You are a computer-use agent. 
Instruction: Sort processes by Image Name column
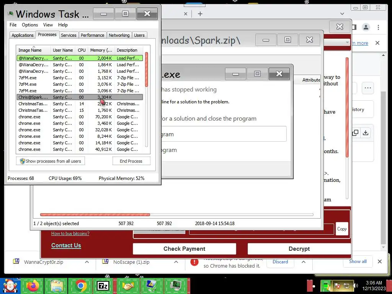pyautogui.click(x=33, y=50)
